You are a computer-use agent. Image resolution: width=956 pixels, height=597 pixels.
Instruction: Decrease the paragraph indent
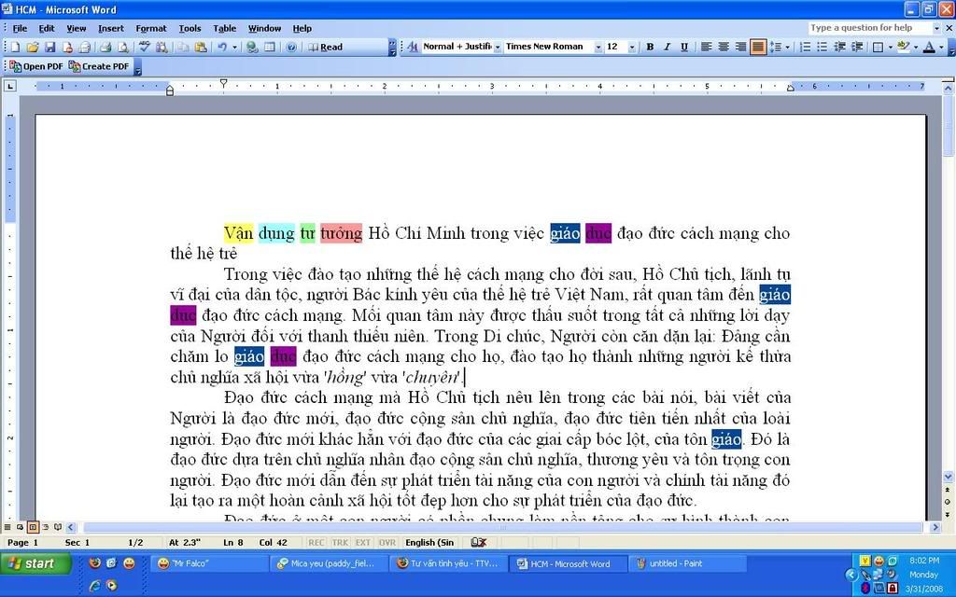(x=839, y=47)
